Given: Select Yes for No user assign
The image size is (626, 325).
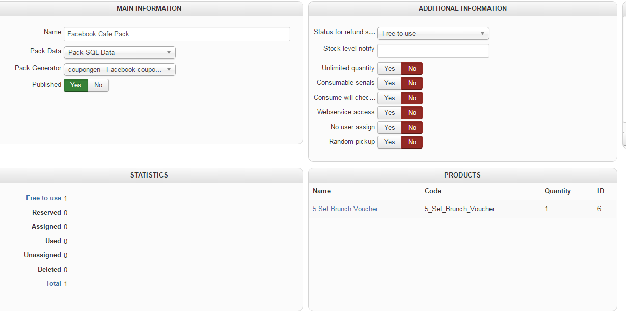Looking at the screenshot, I should (389, 128).
